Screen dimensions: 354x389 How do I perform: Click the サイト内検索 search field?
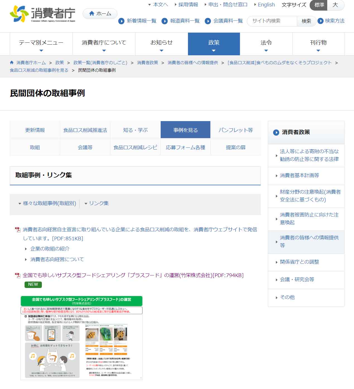click(272, 21)
